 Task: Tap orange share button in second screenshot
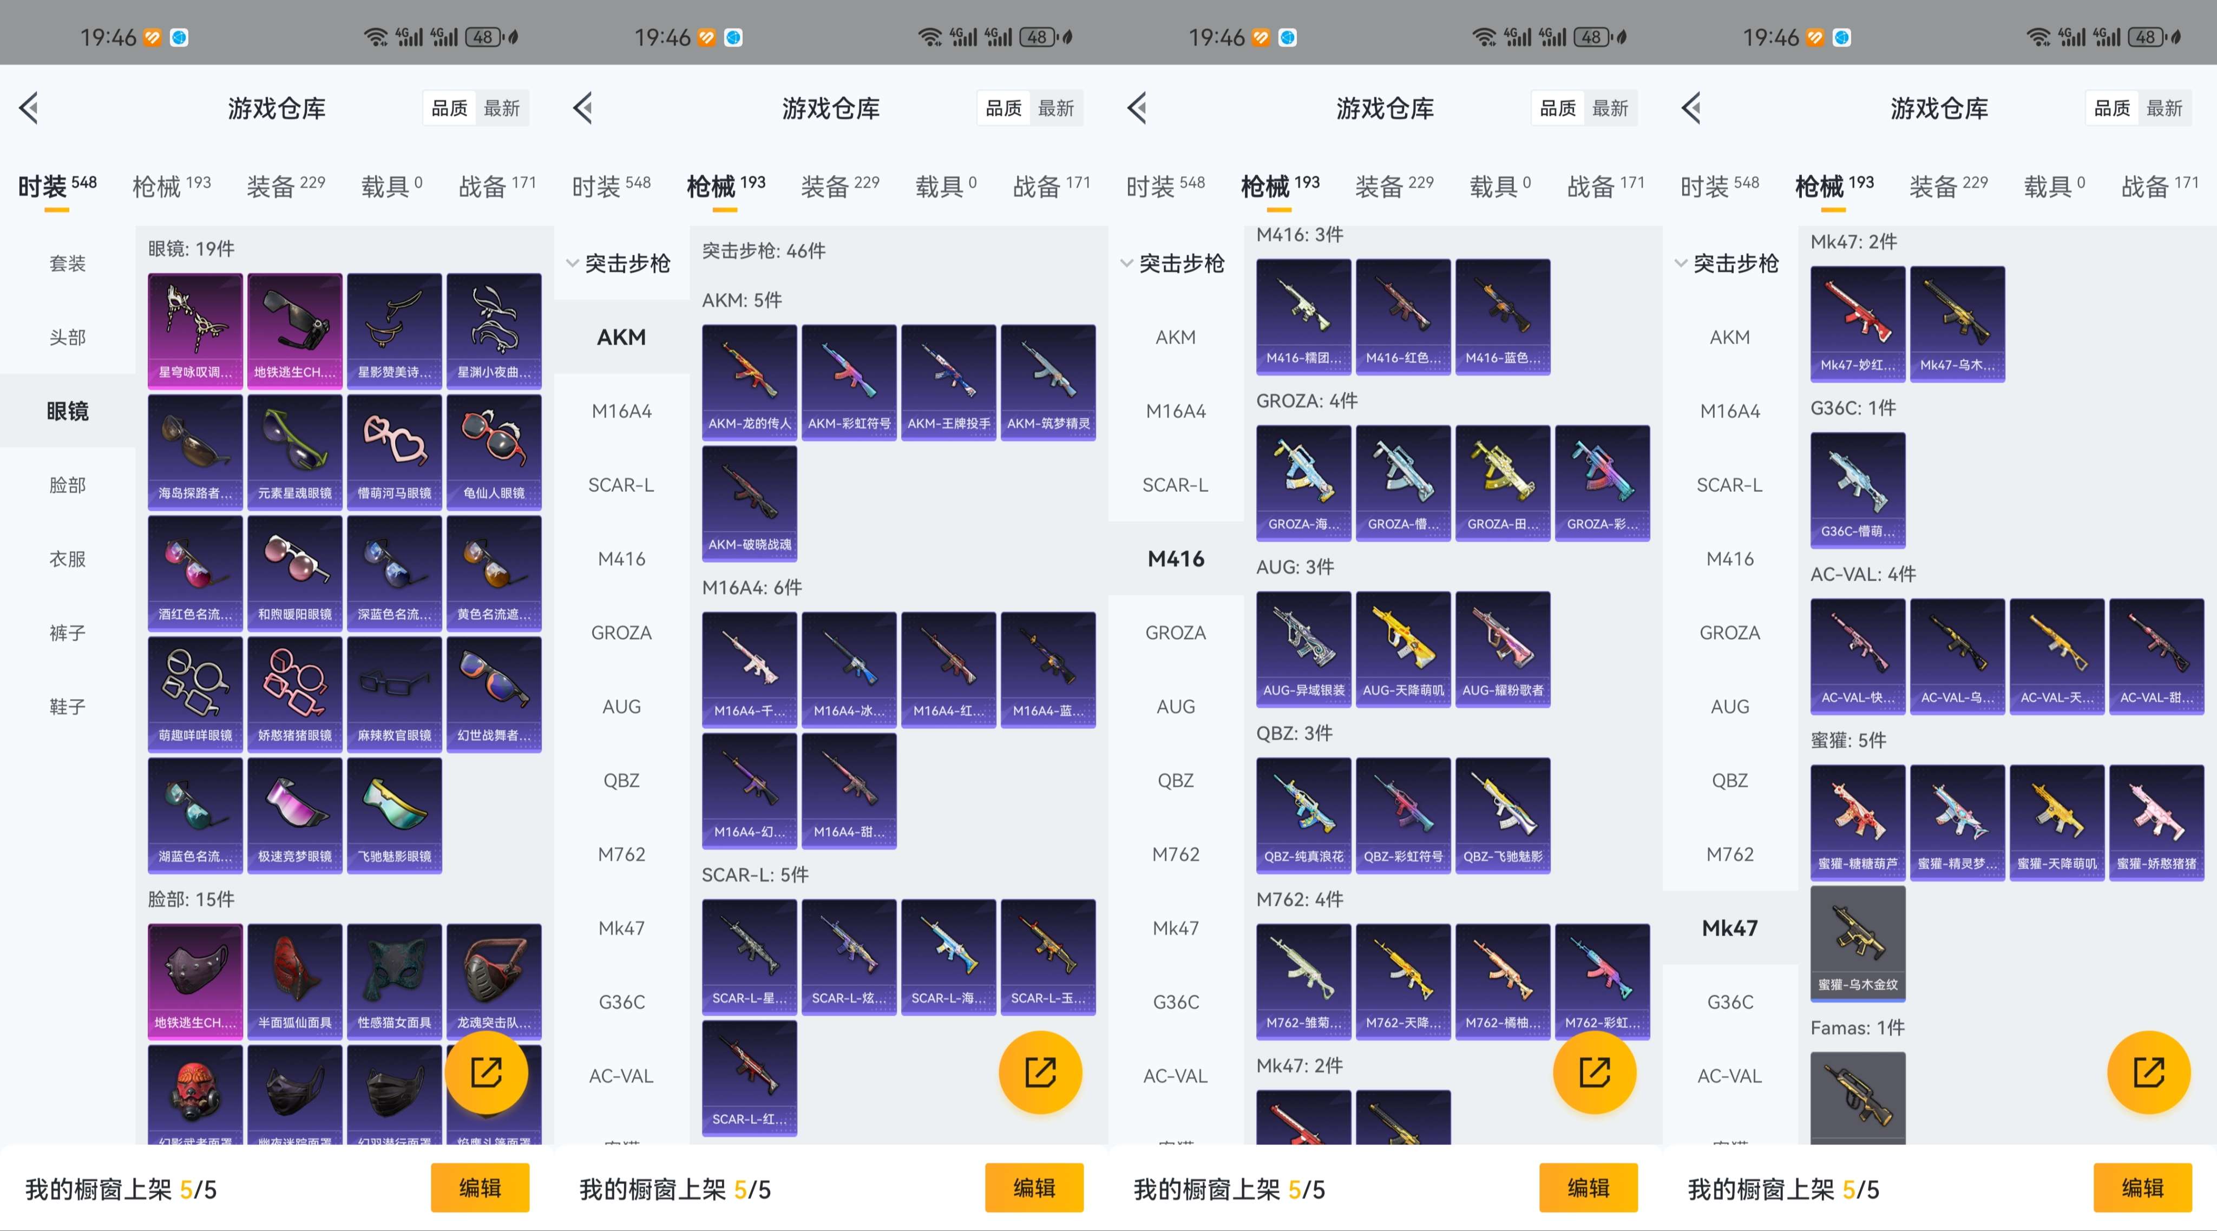1040,1072
